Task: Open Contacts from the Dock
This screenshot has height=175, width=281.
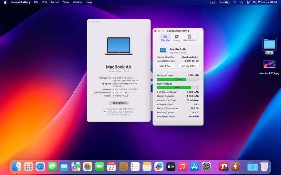Action: pos(123,167)
